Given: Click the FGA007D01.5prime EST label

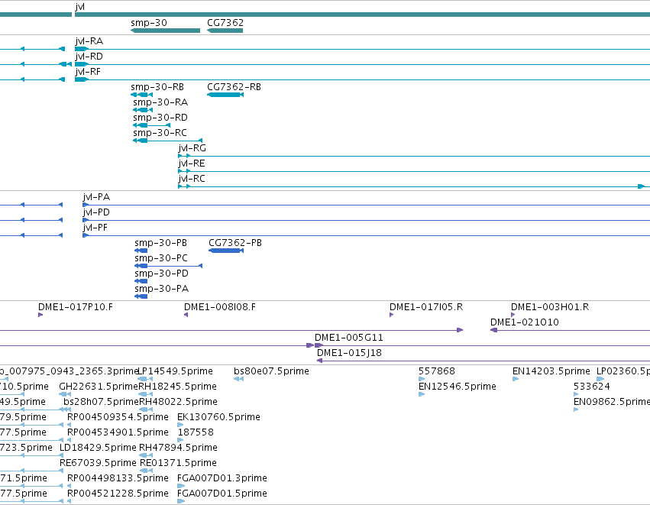Looking at the screenshot, I should [x=222, y=494].
